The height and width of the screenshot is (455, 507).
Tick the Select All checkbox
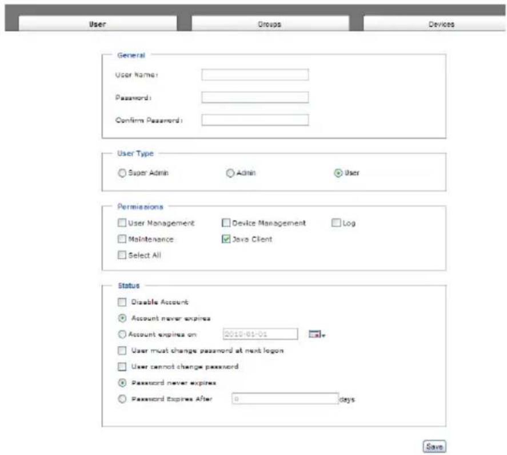[x=122, y=255]
